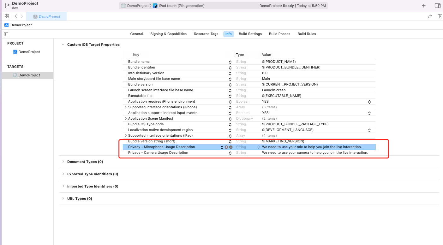Toggle the inspectors panel icon top right
The height and width of the screenshot is (245, 443).
438,5
